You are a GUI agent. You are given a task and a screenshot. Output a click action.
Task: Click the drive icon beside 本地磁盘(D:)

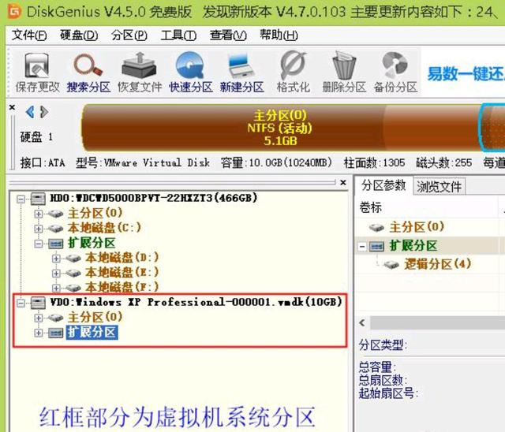(73, 258)
